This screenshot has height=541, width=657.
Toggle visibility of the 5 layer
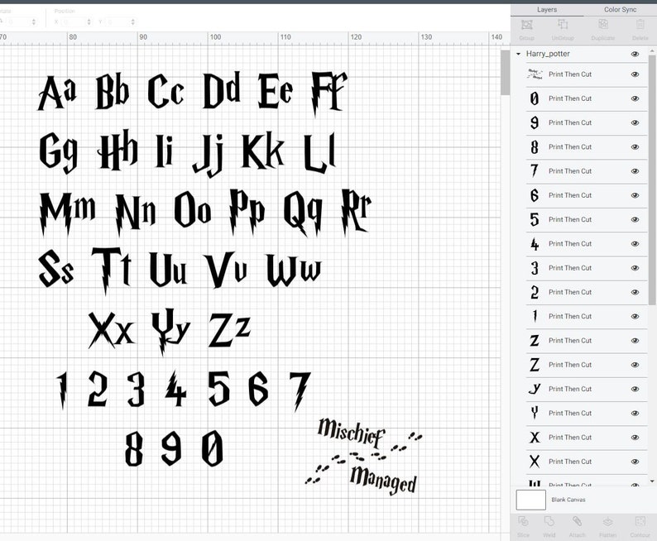[x=635, y=219]
